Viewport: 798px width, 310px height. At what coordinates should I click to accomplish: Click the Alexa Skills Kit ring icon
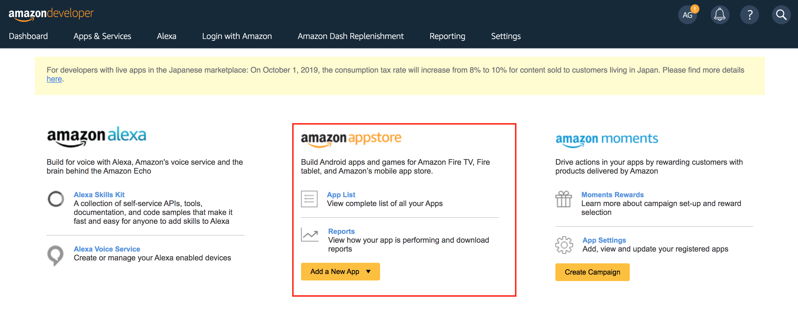56,199
